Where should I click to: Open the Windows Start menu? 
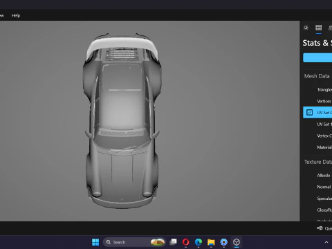click(x=95, y=242)
